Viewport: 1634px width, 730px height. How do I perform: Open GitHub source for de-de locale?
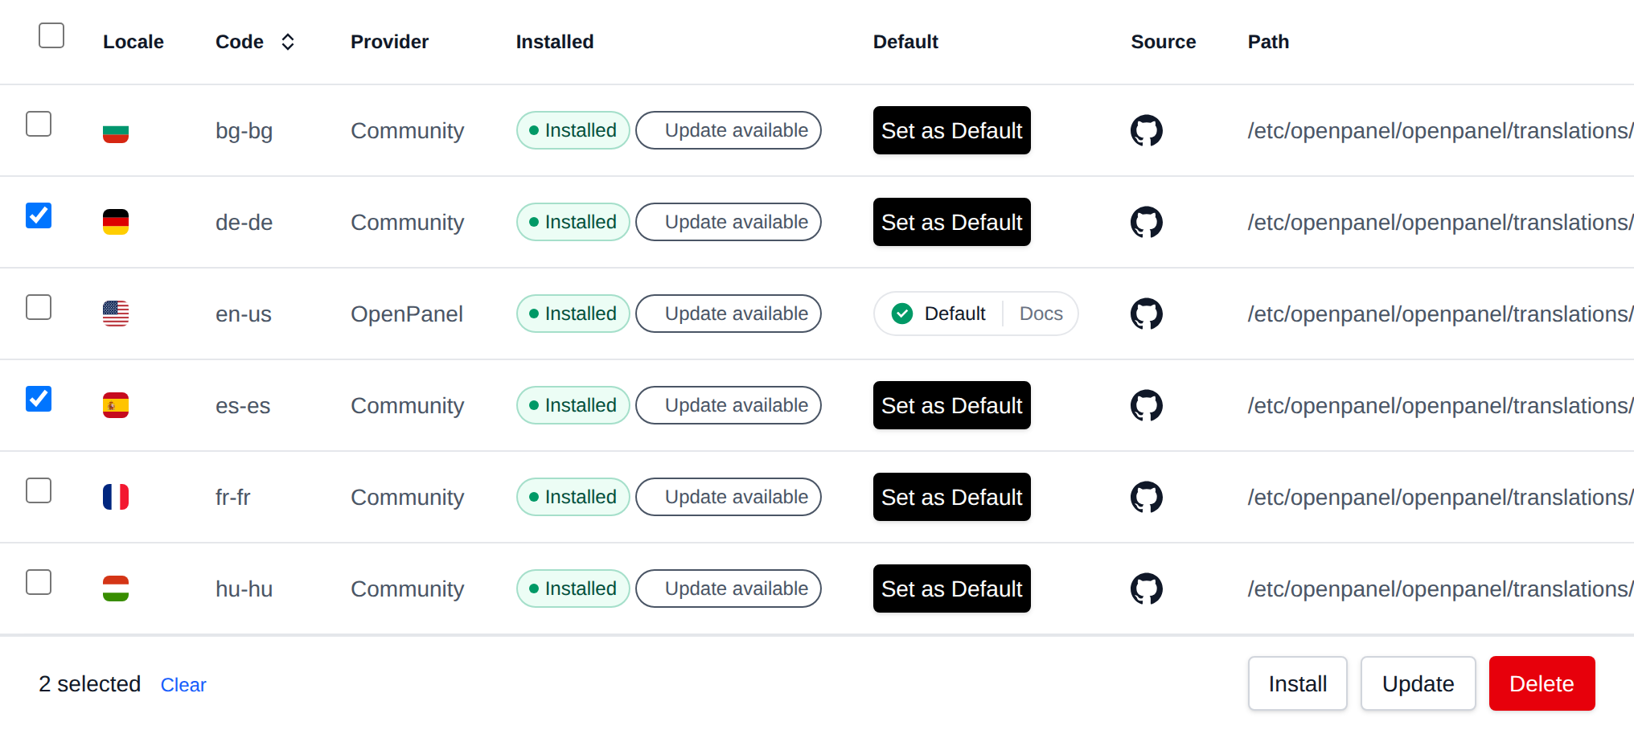[1146, 222]
